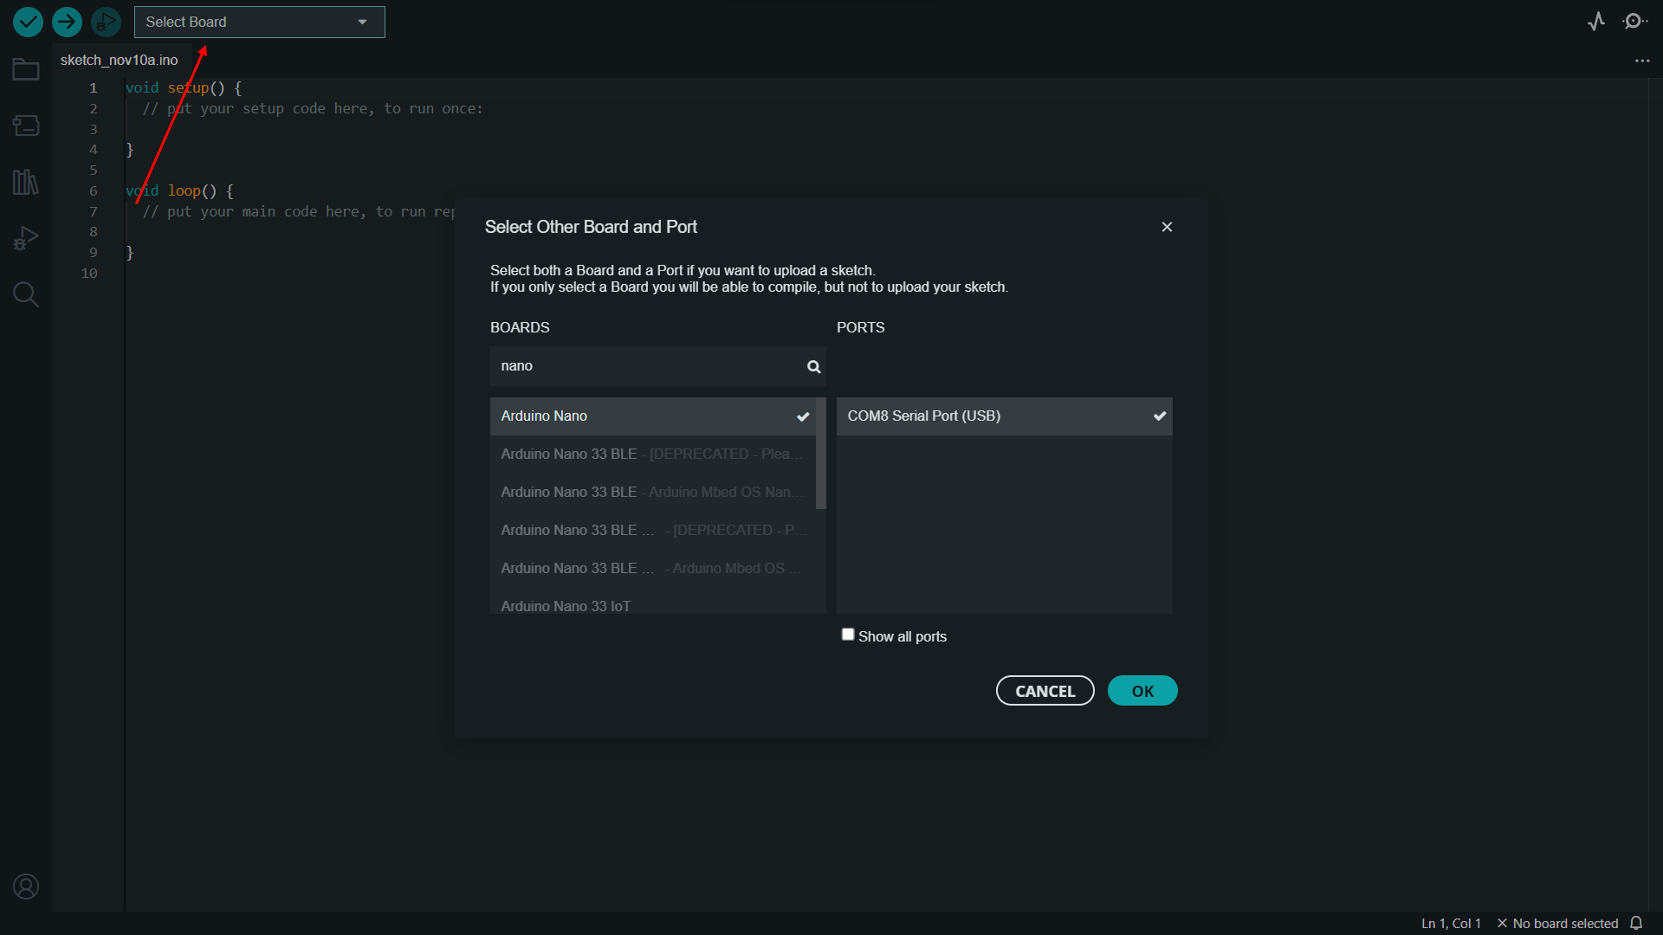The width and height of the screenshot is (1663, 935).
Task: Open the Select Board dropdown
Action: (259, 21)
